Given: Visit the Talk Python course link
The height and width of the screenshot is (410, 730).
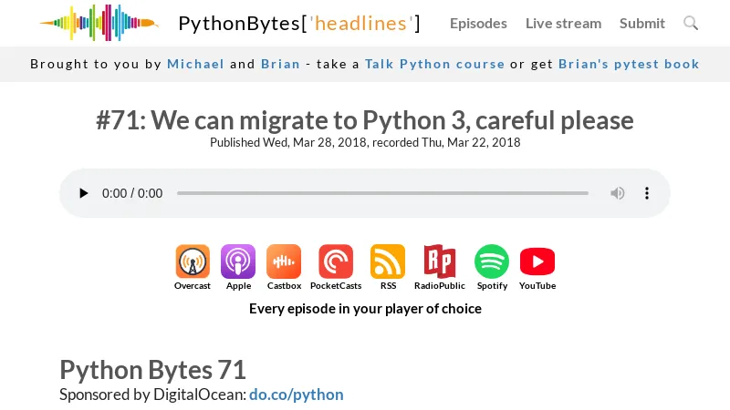Looking at the screenshot, I should (x=434, y=64).
